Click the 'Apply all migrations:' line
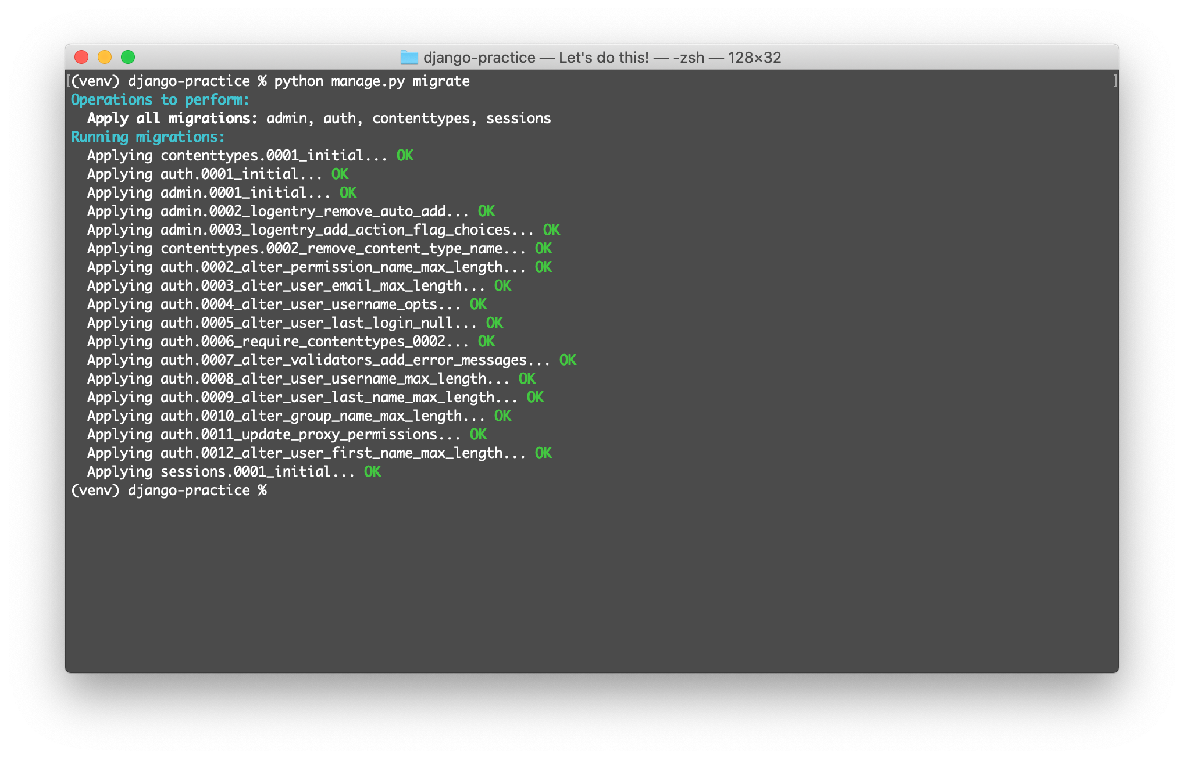 point(319,119)
